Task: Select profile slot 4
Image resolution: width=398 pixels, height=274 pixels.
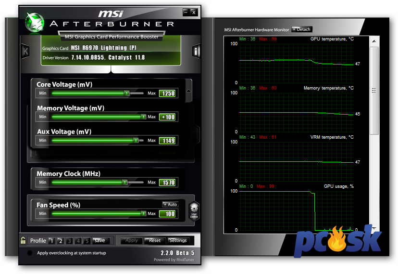Action: pos(78,241)
